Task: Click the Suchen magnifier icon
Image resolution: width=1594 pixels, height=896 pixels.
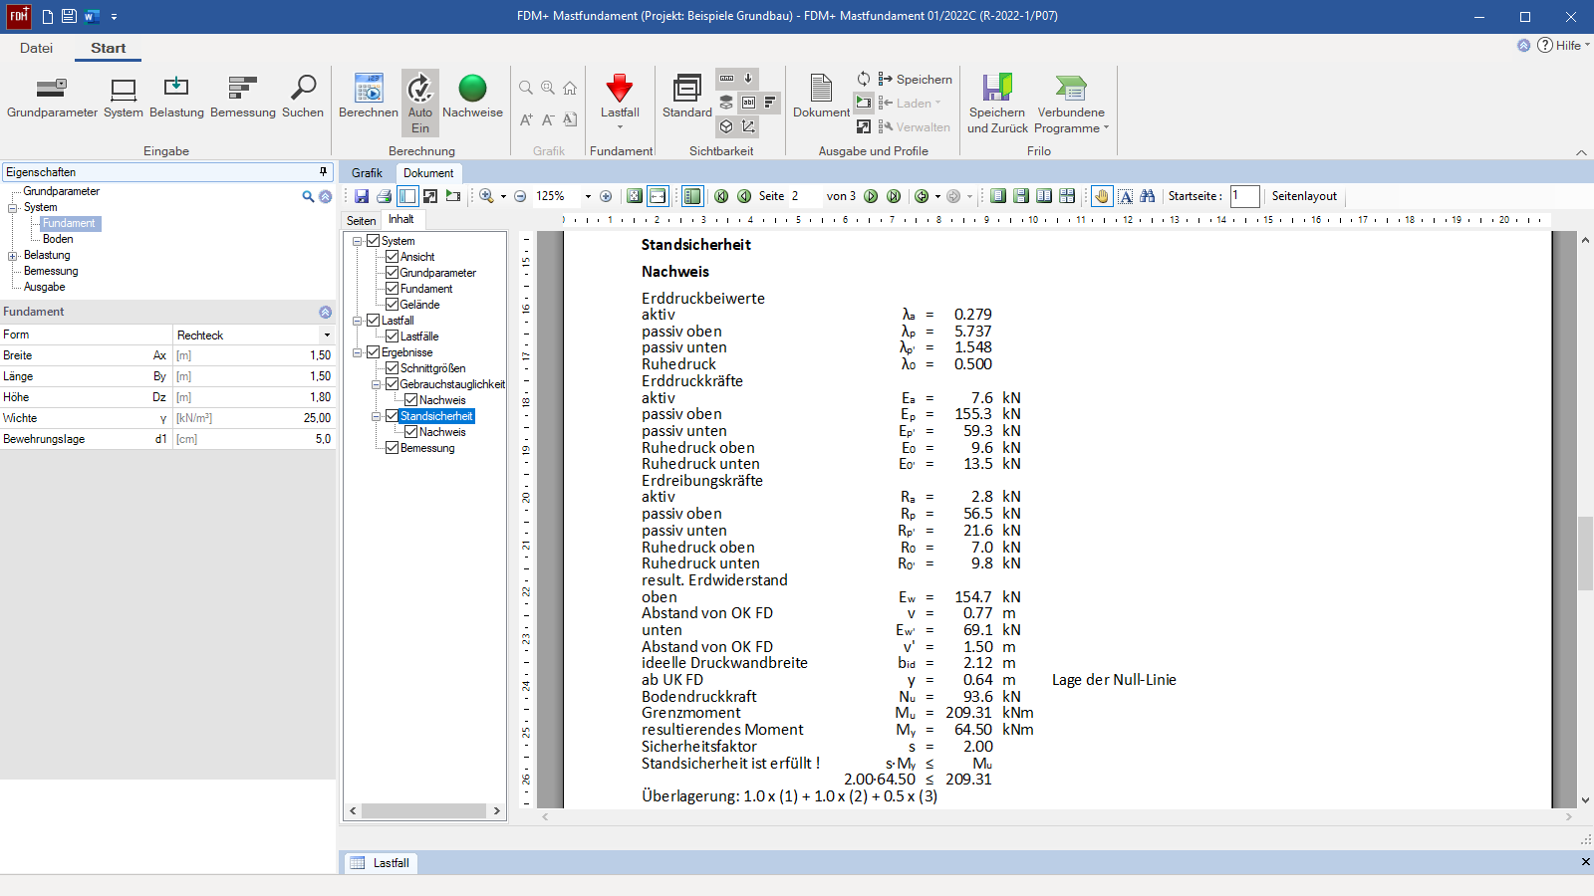Action: point(303,98)
